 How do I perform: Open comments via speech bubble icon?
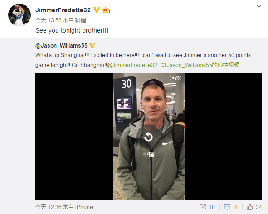(x=227, y=207)
